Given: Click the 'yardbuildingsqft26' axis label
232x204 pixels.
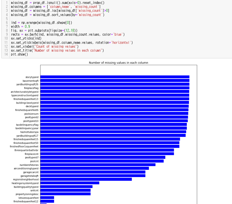Looking at the screenshot, I should (x=27, y=84).
